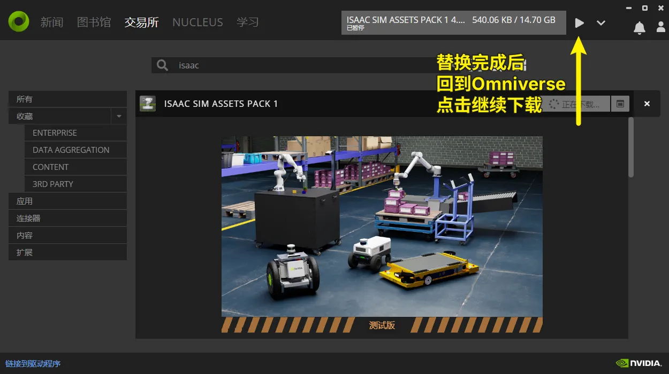Click the search magnifier icon
This screenshot has height=374, width=669.
(x=162, y=66)
